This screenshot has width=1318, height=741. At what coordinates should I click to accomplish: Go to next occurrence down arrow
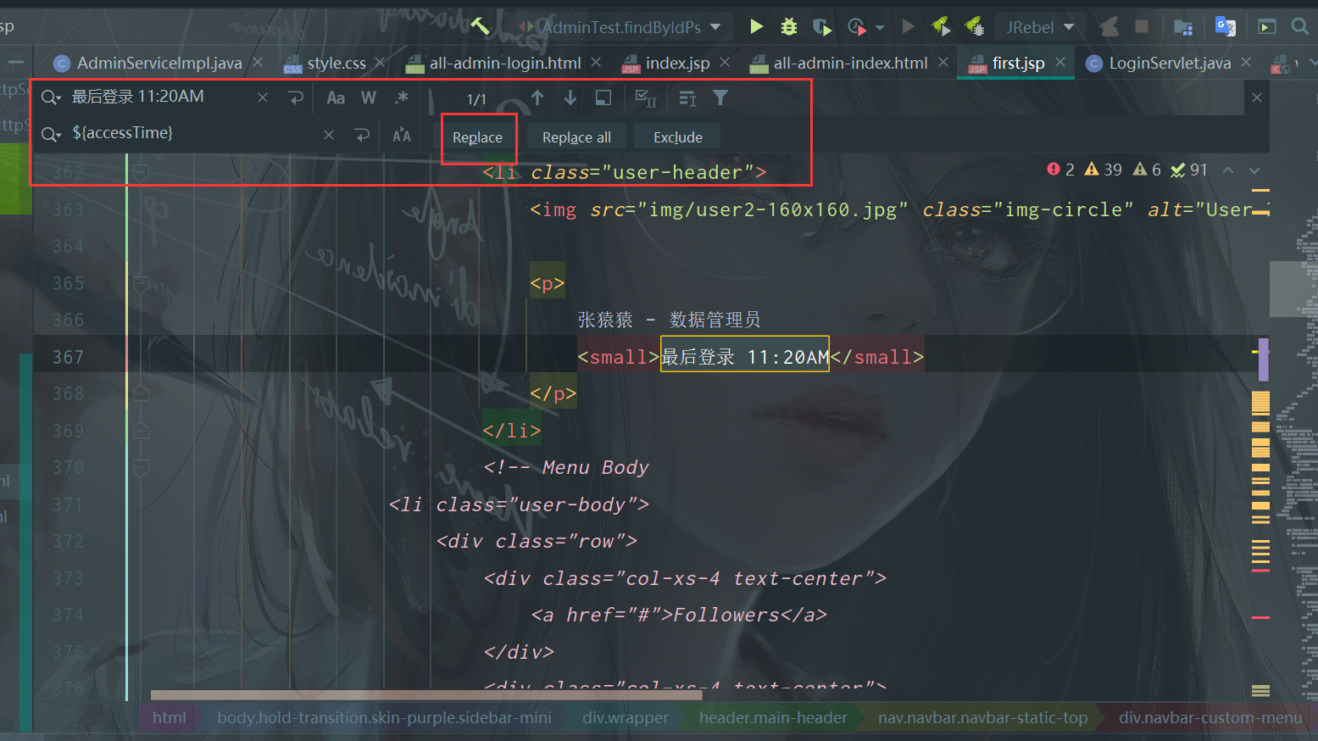coord(570,98)
